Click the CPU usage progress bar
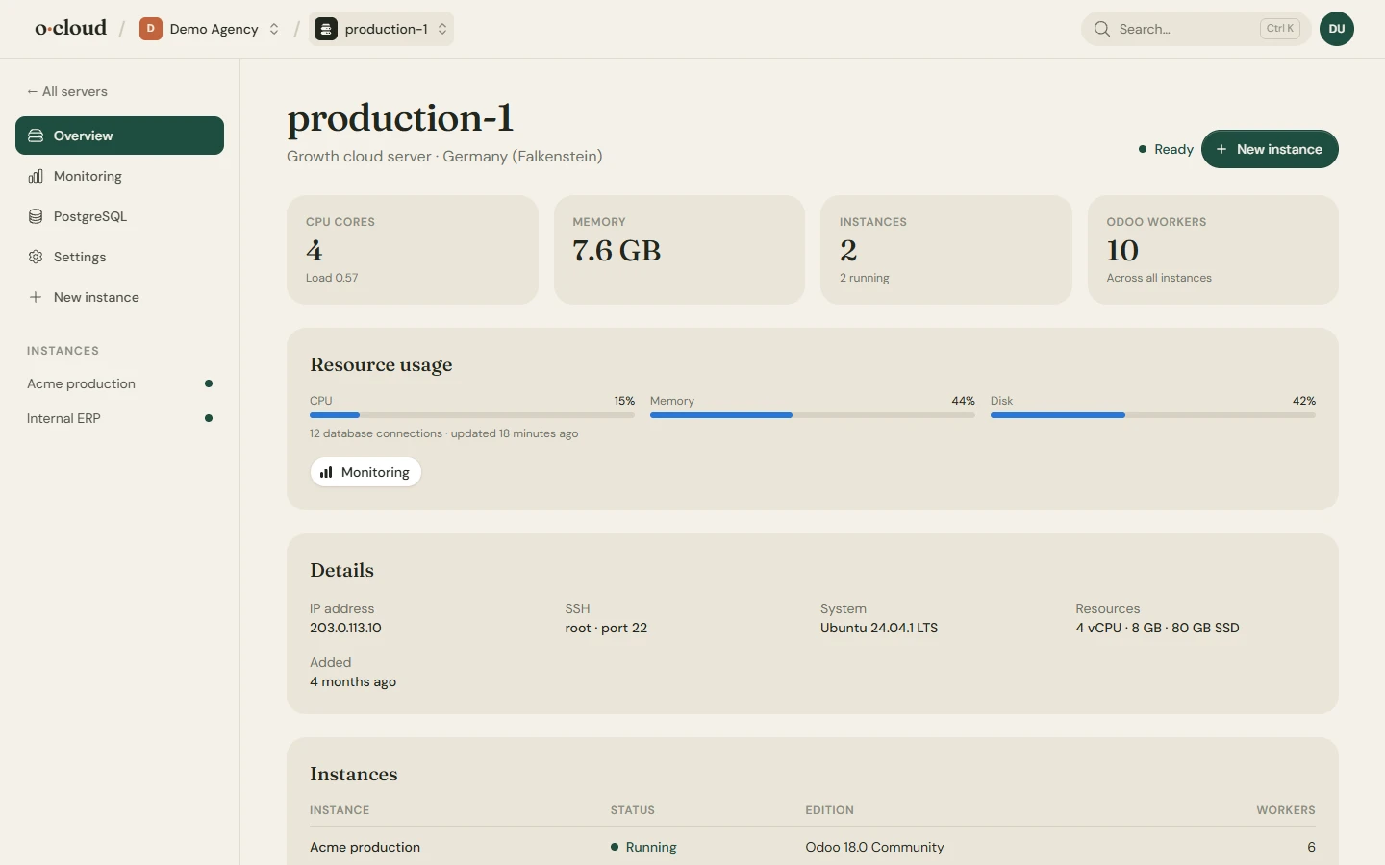The height and width of the screenshot is (865, 1385). tap(472, 415)
